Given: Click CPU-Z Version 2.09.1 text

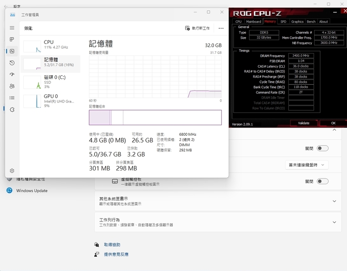Looking at the screenshot, I should pyautogui.click(x=242, y=124).
